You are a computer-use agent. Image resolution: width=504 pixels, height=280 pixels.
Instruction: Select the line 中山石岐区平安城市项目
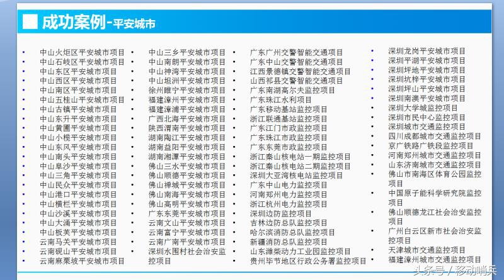coord(83,62)
